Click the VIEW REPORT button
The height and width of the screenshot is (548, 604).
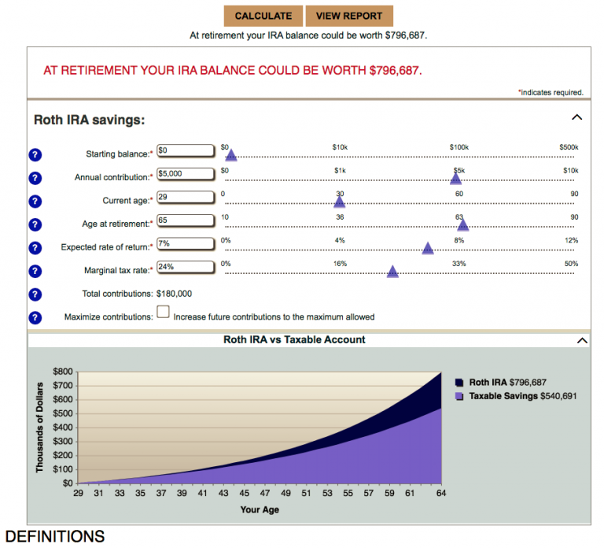coord(349,16)
